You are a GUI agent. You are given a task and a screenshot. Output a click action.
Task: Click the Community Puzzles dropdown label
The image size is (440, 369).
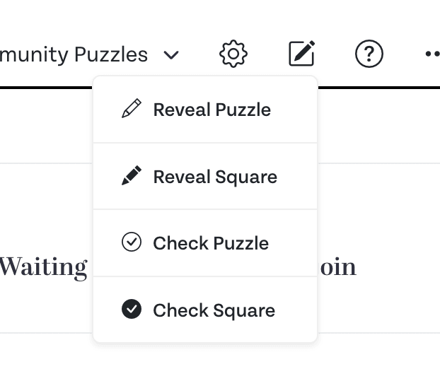point(74,54)
